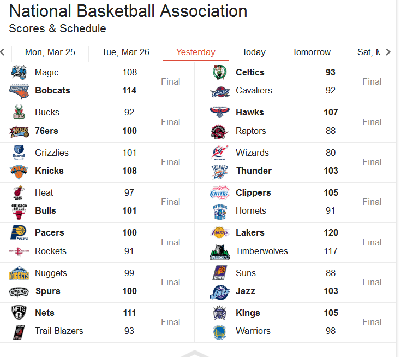Viewport: 401px width, 357px height.
Task: Click the Boston Celtics logo icon
Action: [x=220, y=72]
